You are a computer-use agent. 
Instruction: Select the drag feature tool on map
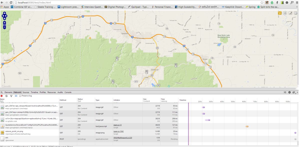click(285, 13)
